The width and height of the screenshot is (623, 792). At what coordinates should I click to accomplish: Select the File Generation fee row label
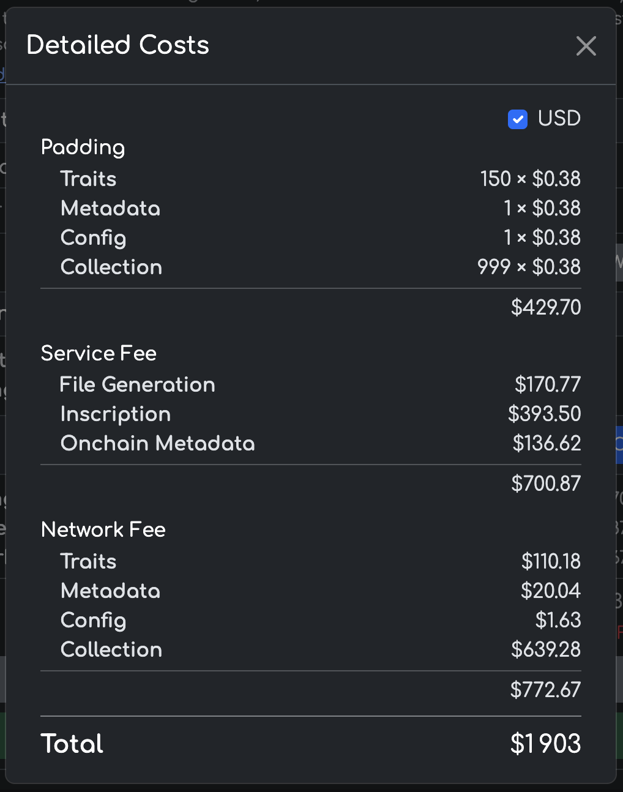pyautogui.click(x=138, y=384)
